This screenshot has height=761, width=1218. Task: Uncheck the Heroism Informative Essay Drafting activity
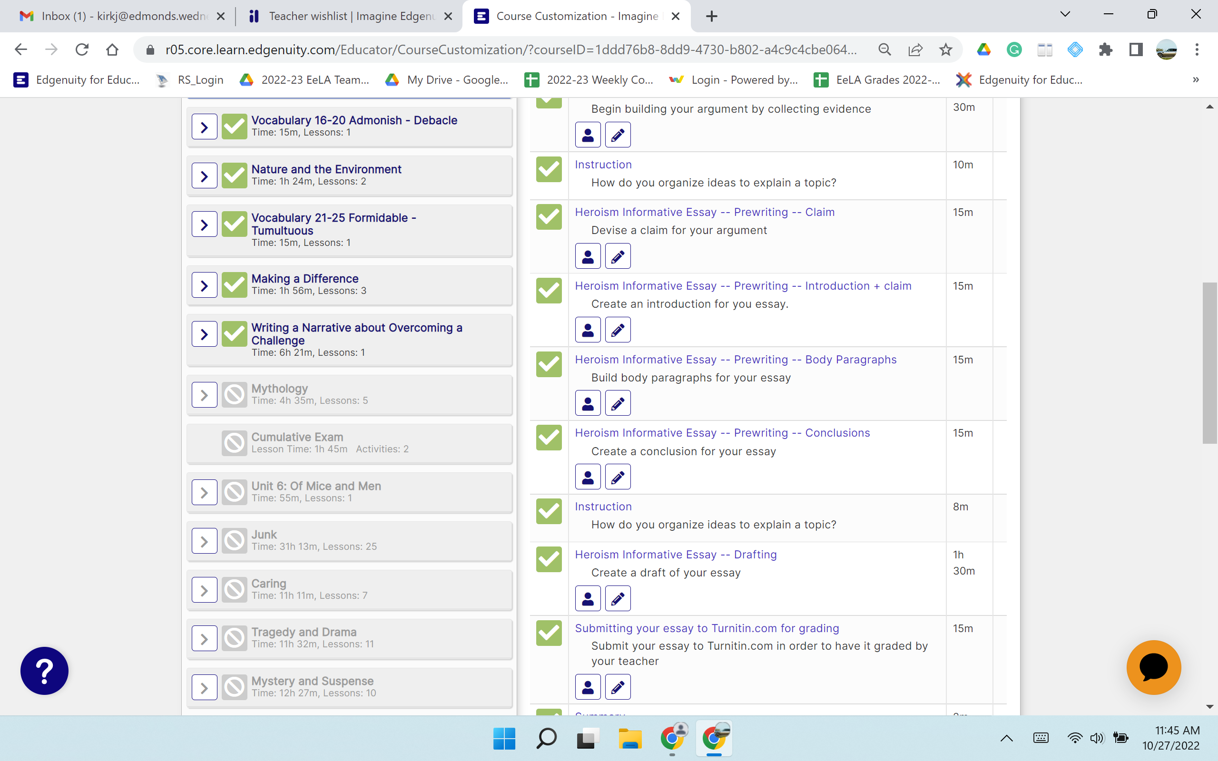[x=549, y=559]
